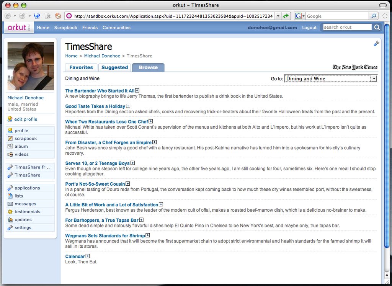Expand the Good Taste Takes a Holiday plus box
This screenshot has width=392, height=286.
[x=128, y=106]
